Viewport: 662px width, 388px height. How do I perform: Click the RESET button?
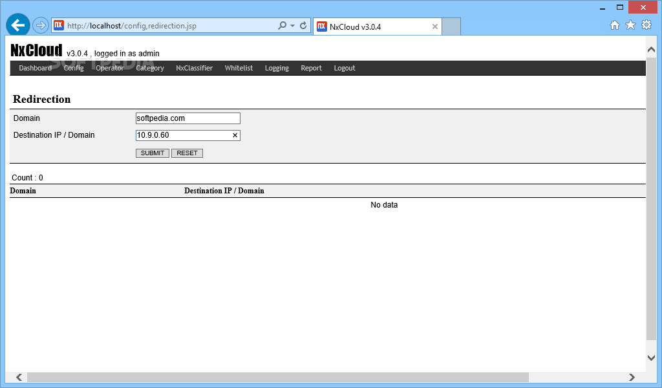coord(187,153)
